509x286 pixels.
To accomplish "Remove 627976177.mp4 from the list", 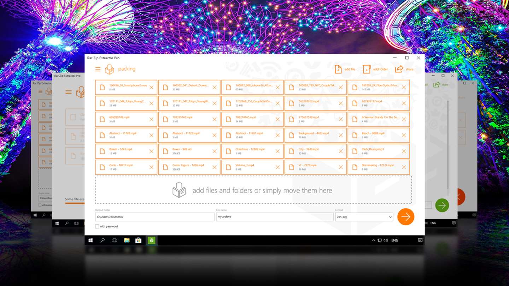I will (x=404, y=103).
